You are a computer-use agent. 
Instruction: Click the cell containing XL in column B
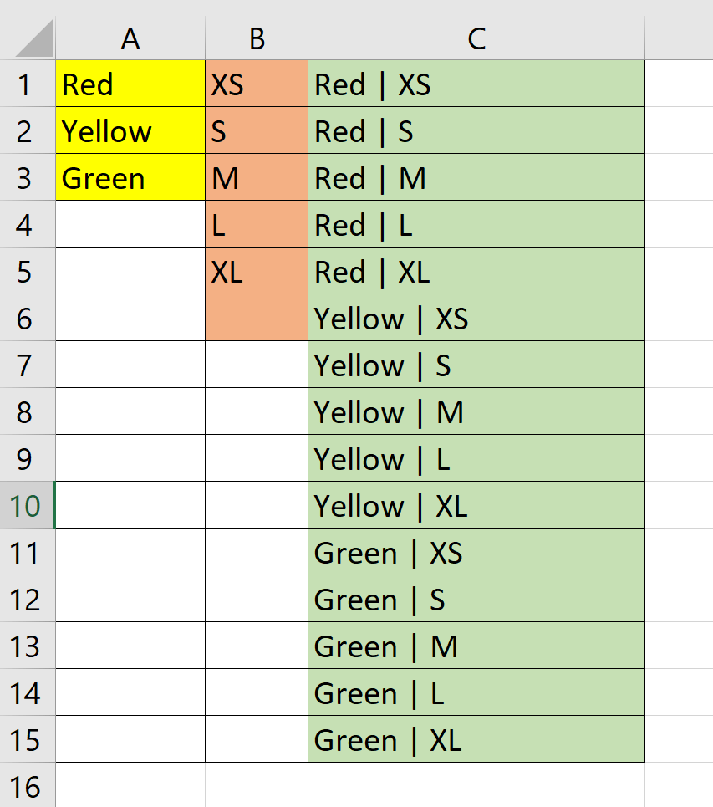[256, 272]
